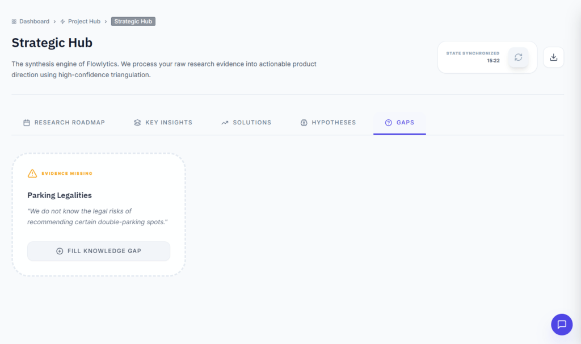Click the orange warning triangle icon

coord(32,174)
